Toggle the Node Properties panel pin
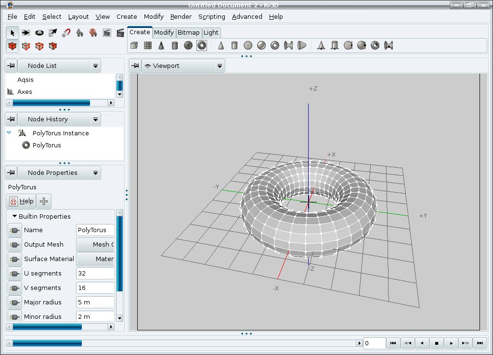Screen dimensions: 493x355 (11, 173)
